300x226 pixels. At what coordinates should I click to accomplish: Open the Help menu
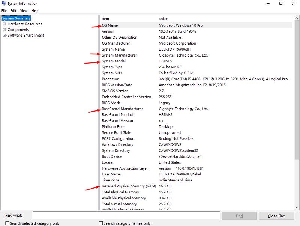[35, 11]
